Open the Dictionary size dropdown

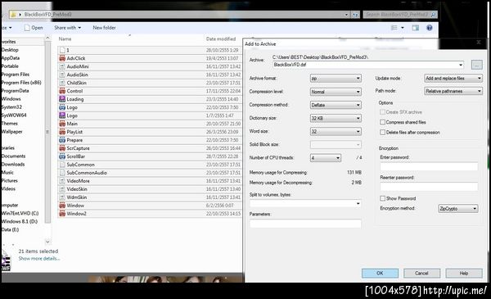tap(336, 118)
